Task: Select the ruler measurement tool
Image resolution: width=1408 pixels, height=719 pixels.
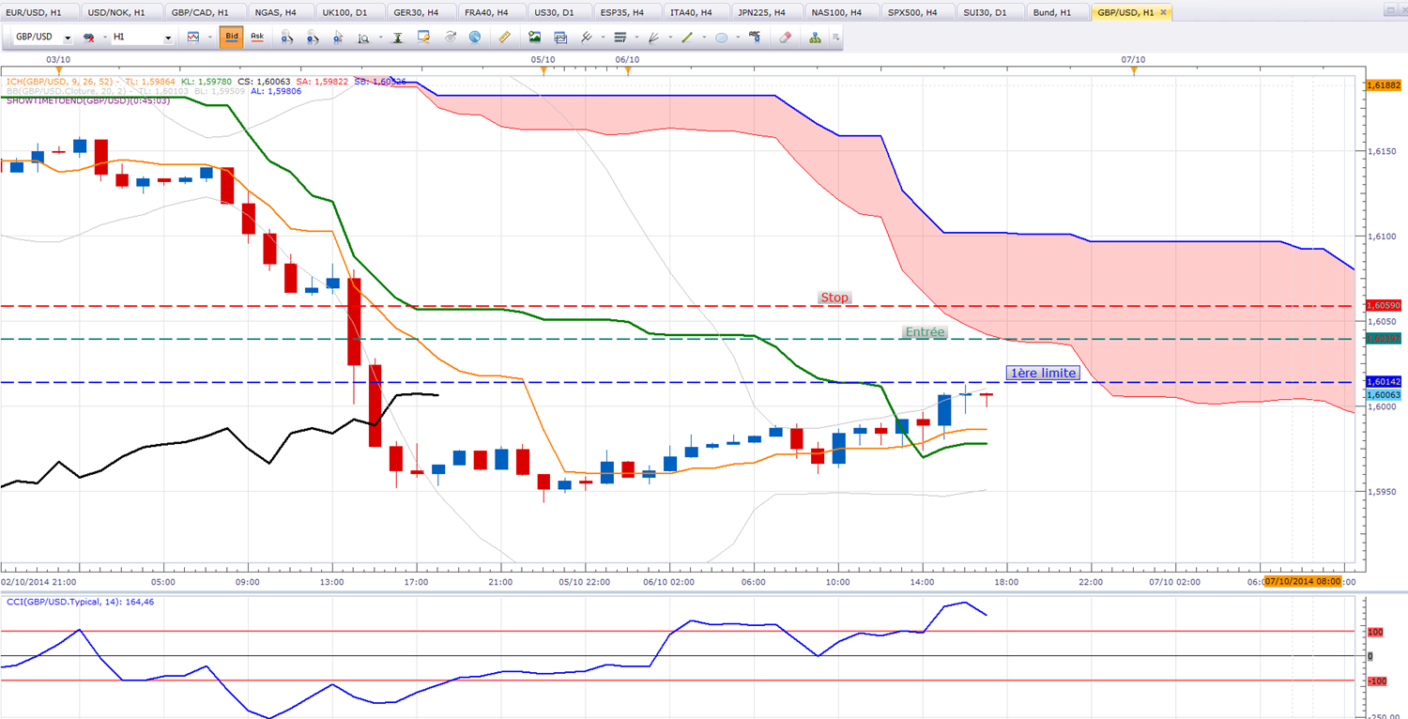Action: [x=504, y=38]
